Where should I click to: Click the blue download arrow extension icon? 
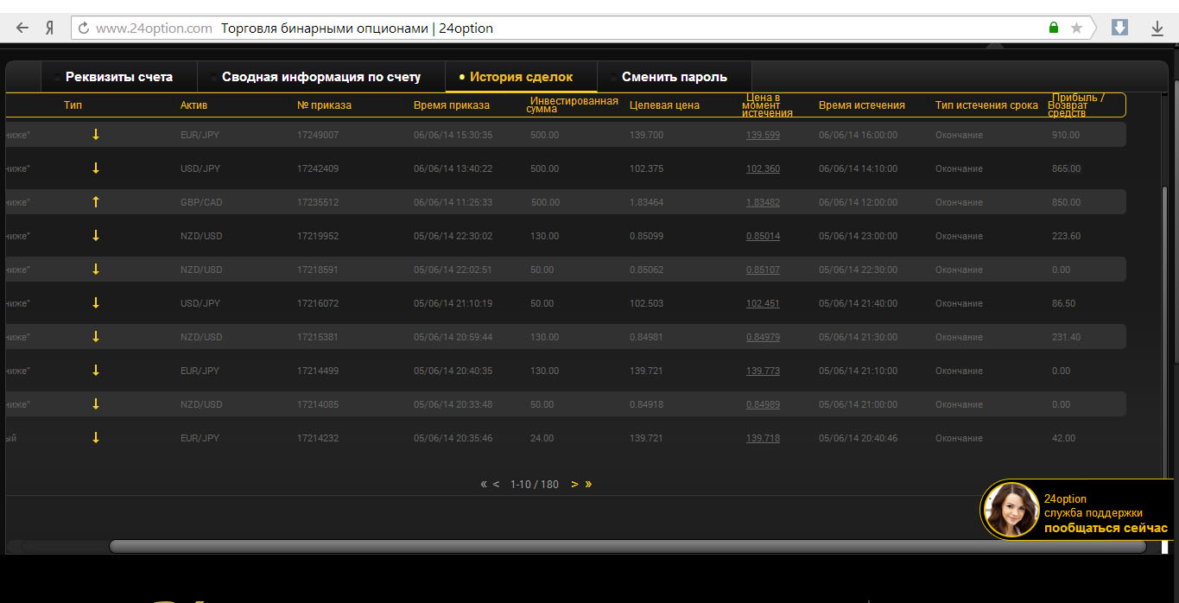click(1119, 28)
